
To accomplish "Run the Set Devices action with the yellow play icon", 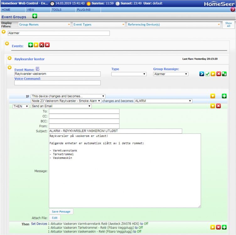I will click(x=213, y=227).
